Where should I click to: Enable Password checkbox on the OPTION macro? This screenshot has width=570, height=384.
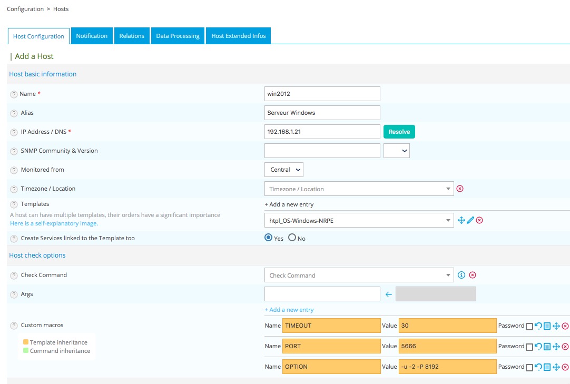tap(529, 367)
